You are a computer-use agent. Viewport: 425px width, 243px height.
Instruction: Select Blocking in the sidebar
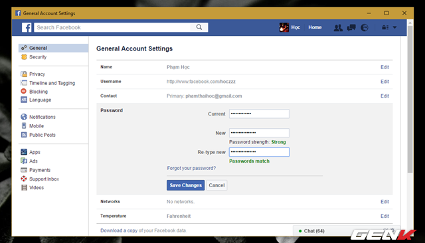click(39, 92)
